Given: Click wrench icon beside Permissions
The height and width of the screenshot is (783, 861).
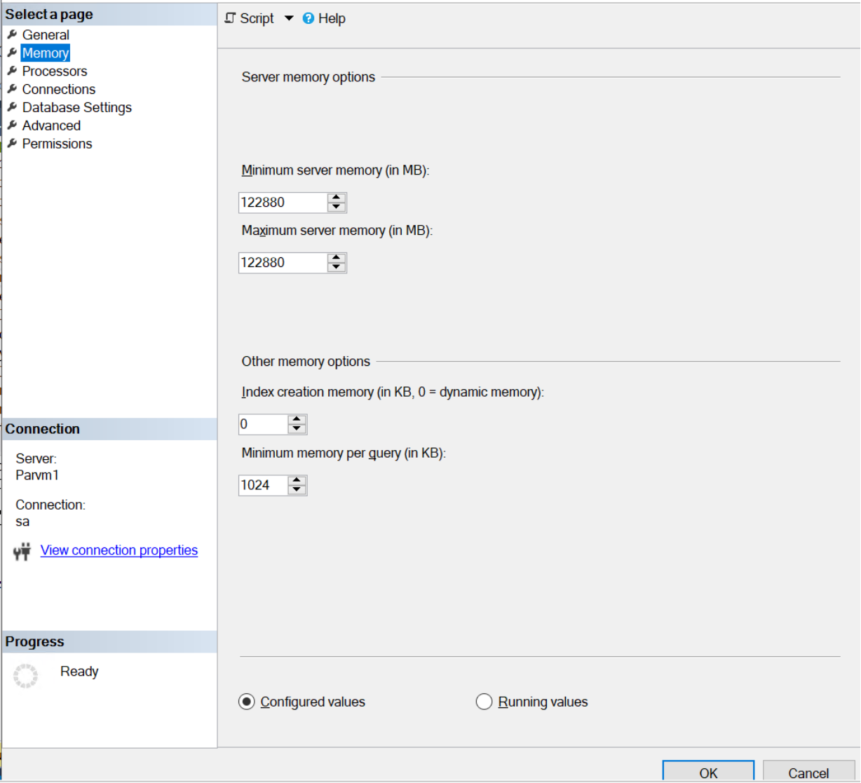Looking at the screenshot, I should pyautogui.click(x=12, y=144).
